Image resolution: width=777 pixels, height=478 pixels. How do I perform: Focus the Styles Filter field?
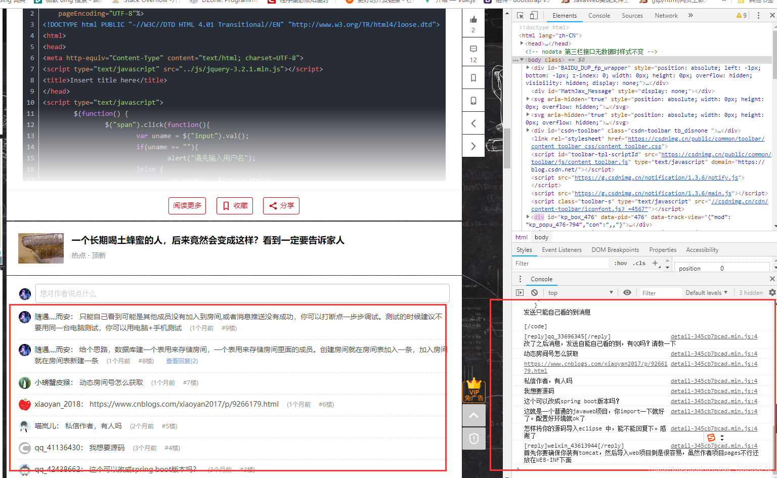560,263
